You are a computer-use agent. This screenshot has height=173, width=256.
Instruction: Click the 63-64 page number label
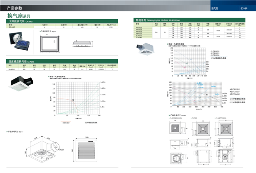[244, 8]
